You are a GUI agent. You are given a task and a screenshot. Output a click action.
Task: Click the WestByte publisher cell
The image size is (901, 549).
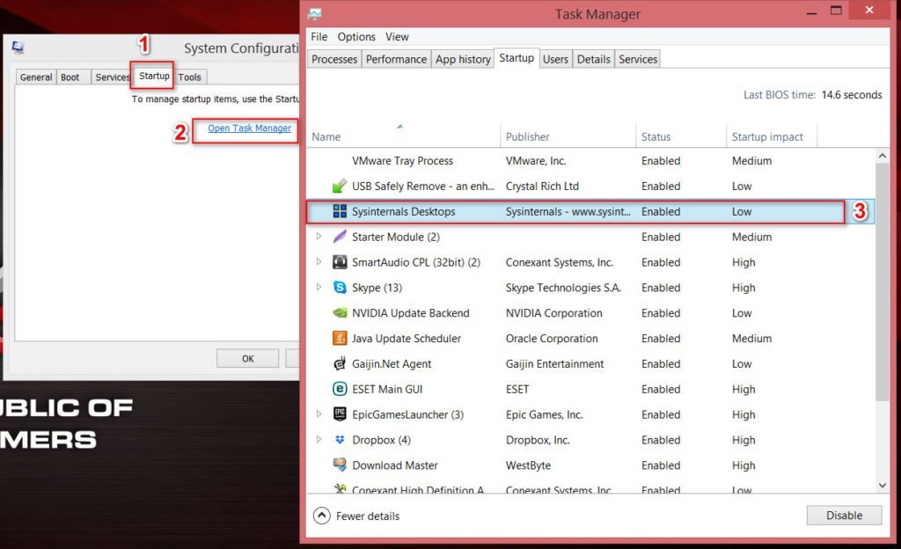click(x=528, y=465)
